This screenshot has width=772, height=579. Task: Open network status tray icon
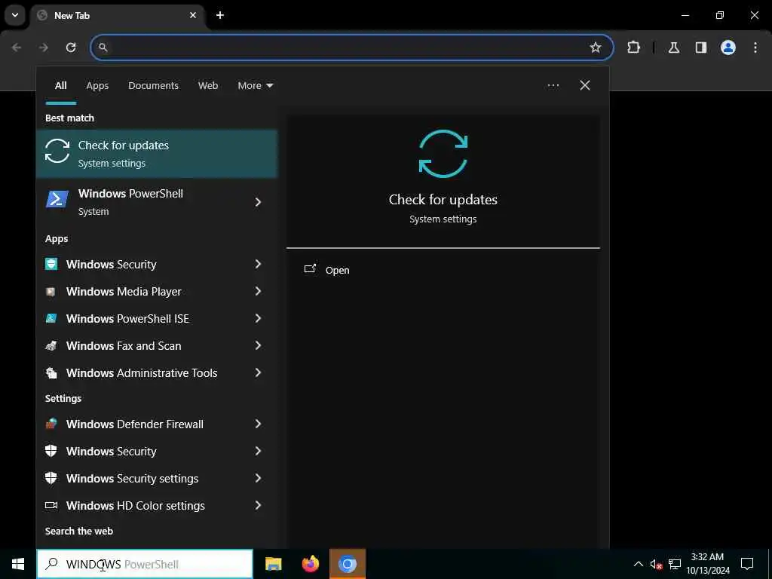point(675,564)
